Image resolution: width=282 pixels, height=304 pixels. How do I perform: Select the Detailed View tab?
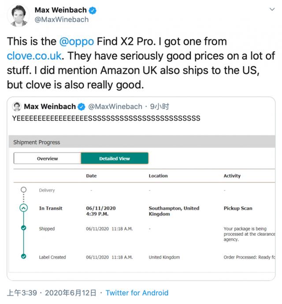pos(115,158)
